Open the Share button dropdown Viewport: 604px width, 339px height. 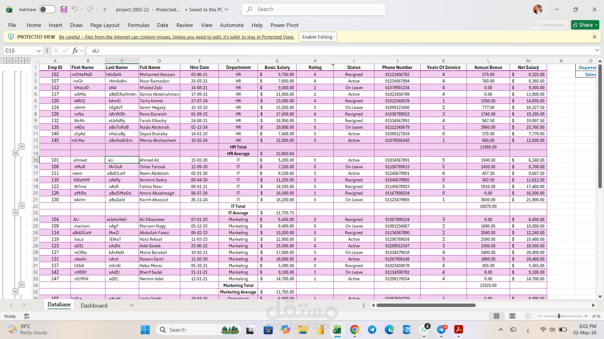tap(596, 25)
